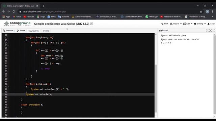This screenshot has height=121, width=216.
Task: Collapse the code fold at line 25
Action: (x=8, y=45)
